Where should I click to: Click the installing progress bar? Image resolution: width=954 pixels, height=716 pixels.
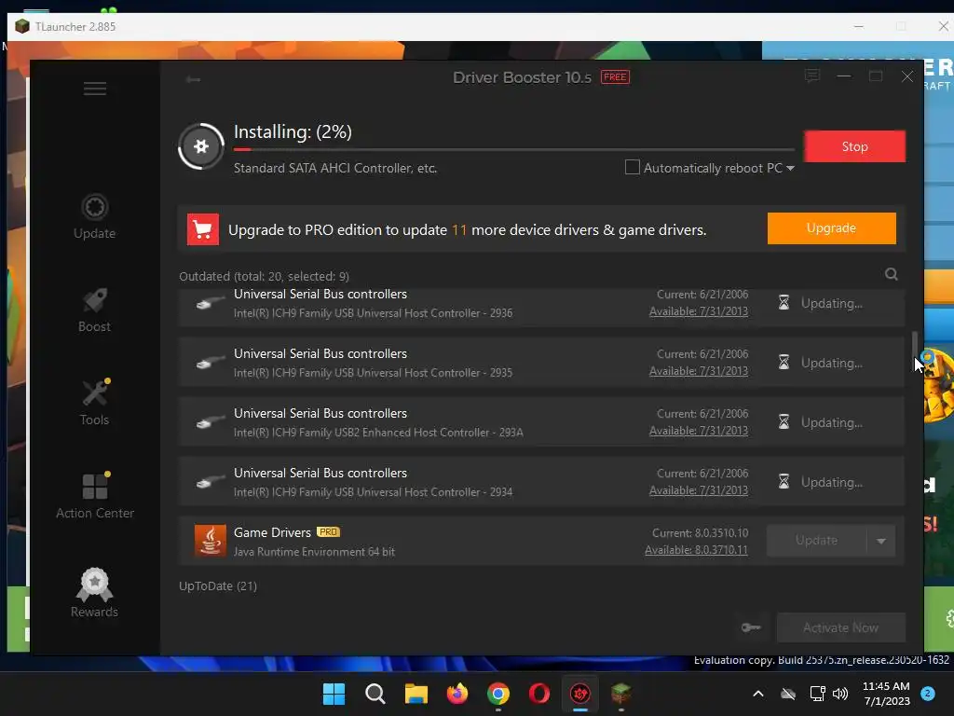pyautogui.click(x=514, y=149)
